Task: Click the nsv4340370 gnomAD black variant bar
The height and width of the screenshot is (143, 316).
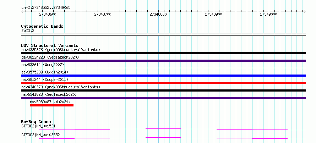Action: (163, 90)
